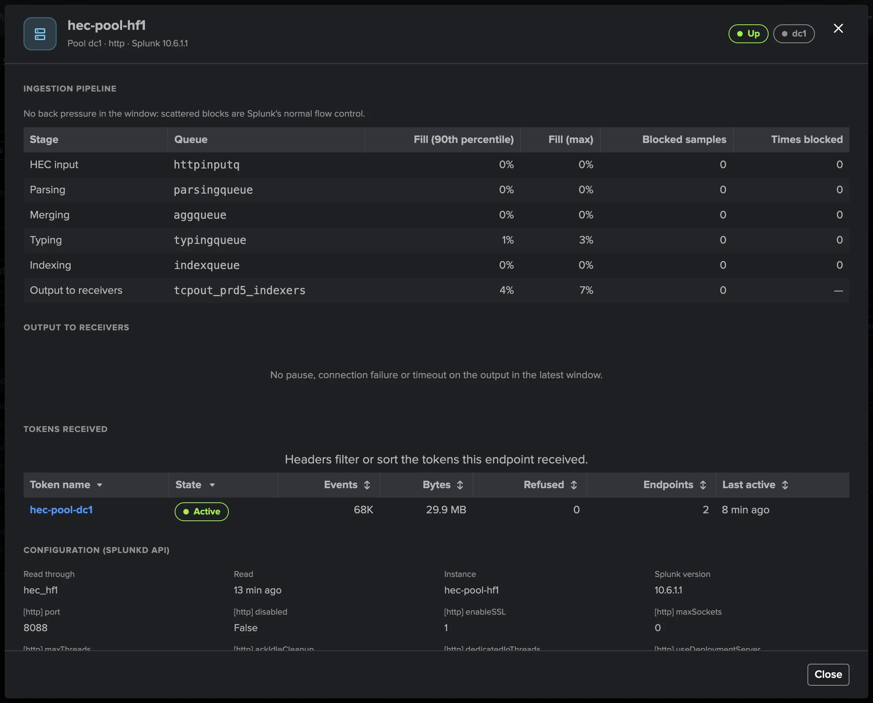The image size is (873, 703).
Task: Click the 3% typing max fill value
Action: pos(586,240)
